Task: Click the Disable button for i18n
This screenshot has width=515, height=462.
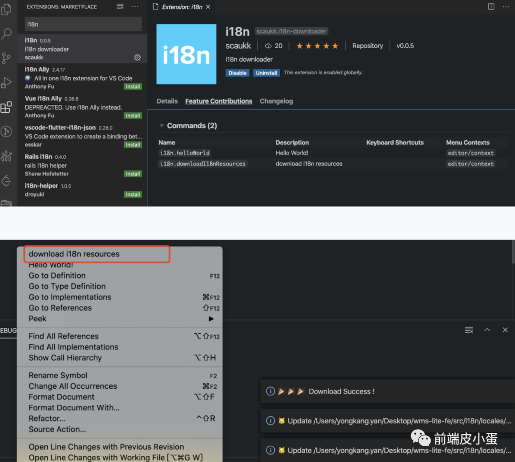Action: coord(237,73)
